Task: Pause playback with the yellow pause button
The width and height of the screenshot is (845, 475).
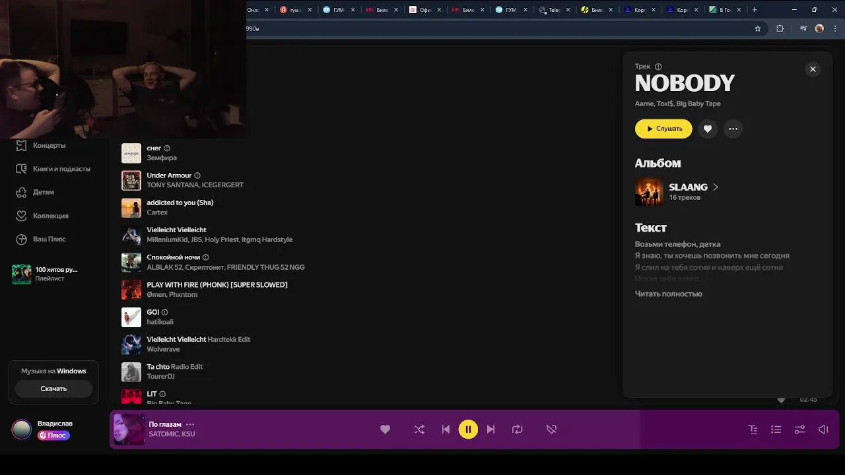Action: coord(468,429)
